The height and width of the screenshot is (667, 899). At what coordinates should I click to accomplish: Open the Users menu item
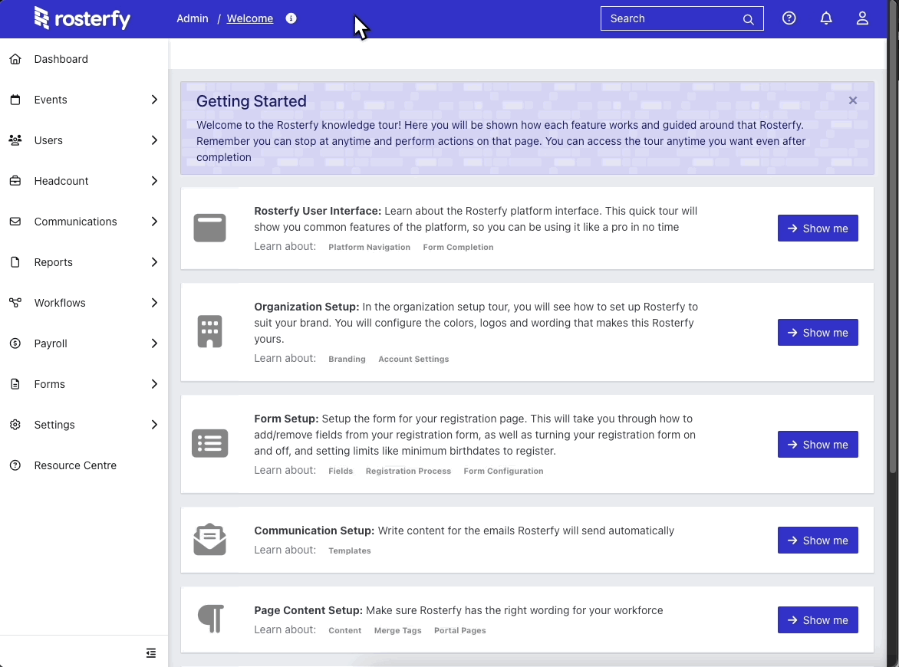click(x=84, y=140)
